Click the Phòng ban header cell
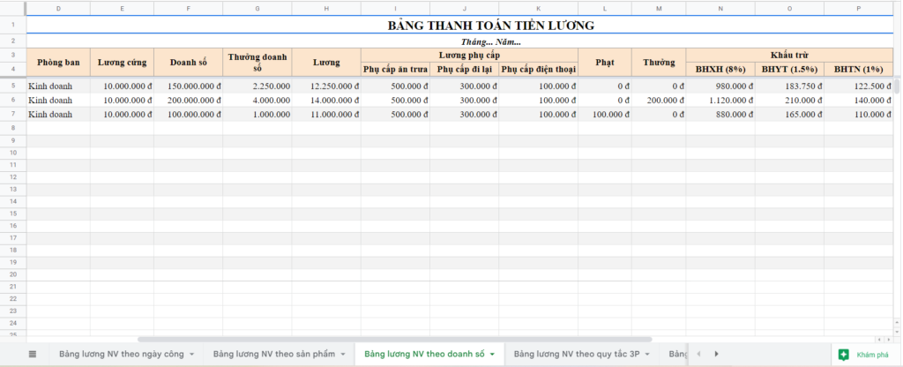 (x=58, y=63)
